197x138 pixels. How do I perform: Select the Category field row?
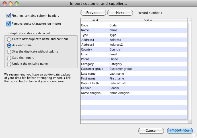coord(134,64)
